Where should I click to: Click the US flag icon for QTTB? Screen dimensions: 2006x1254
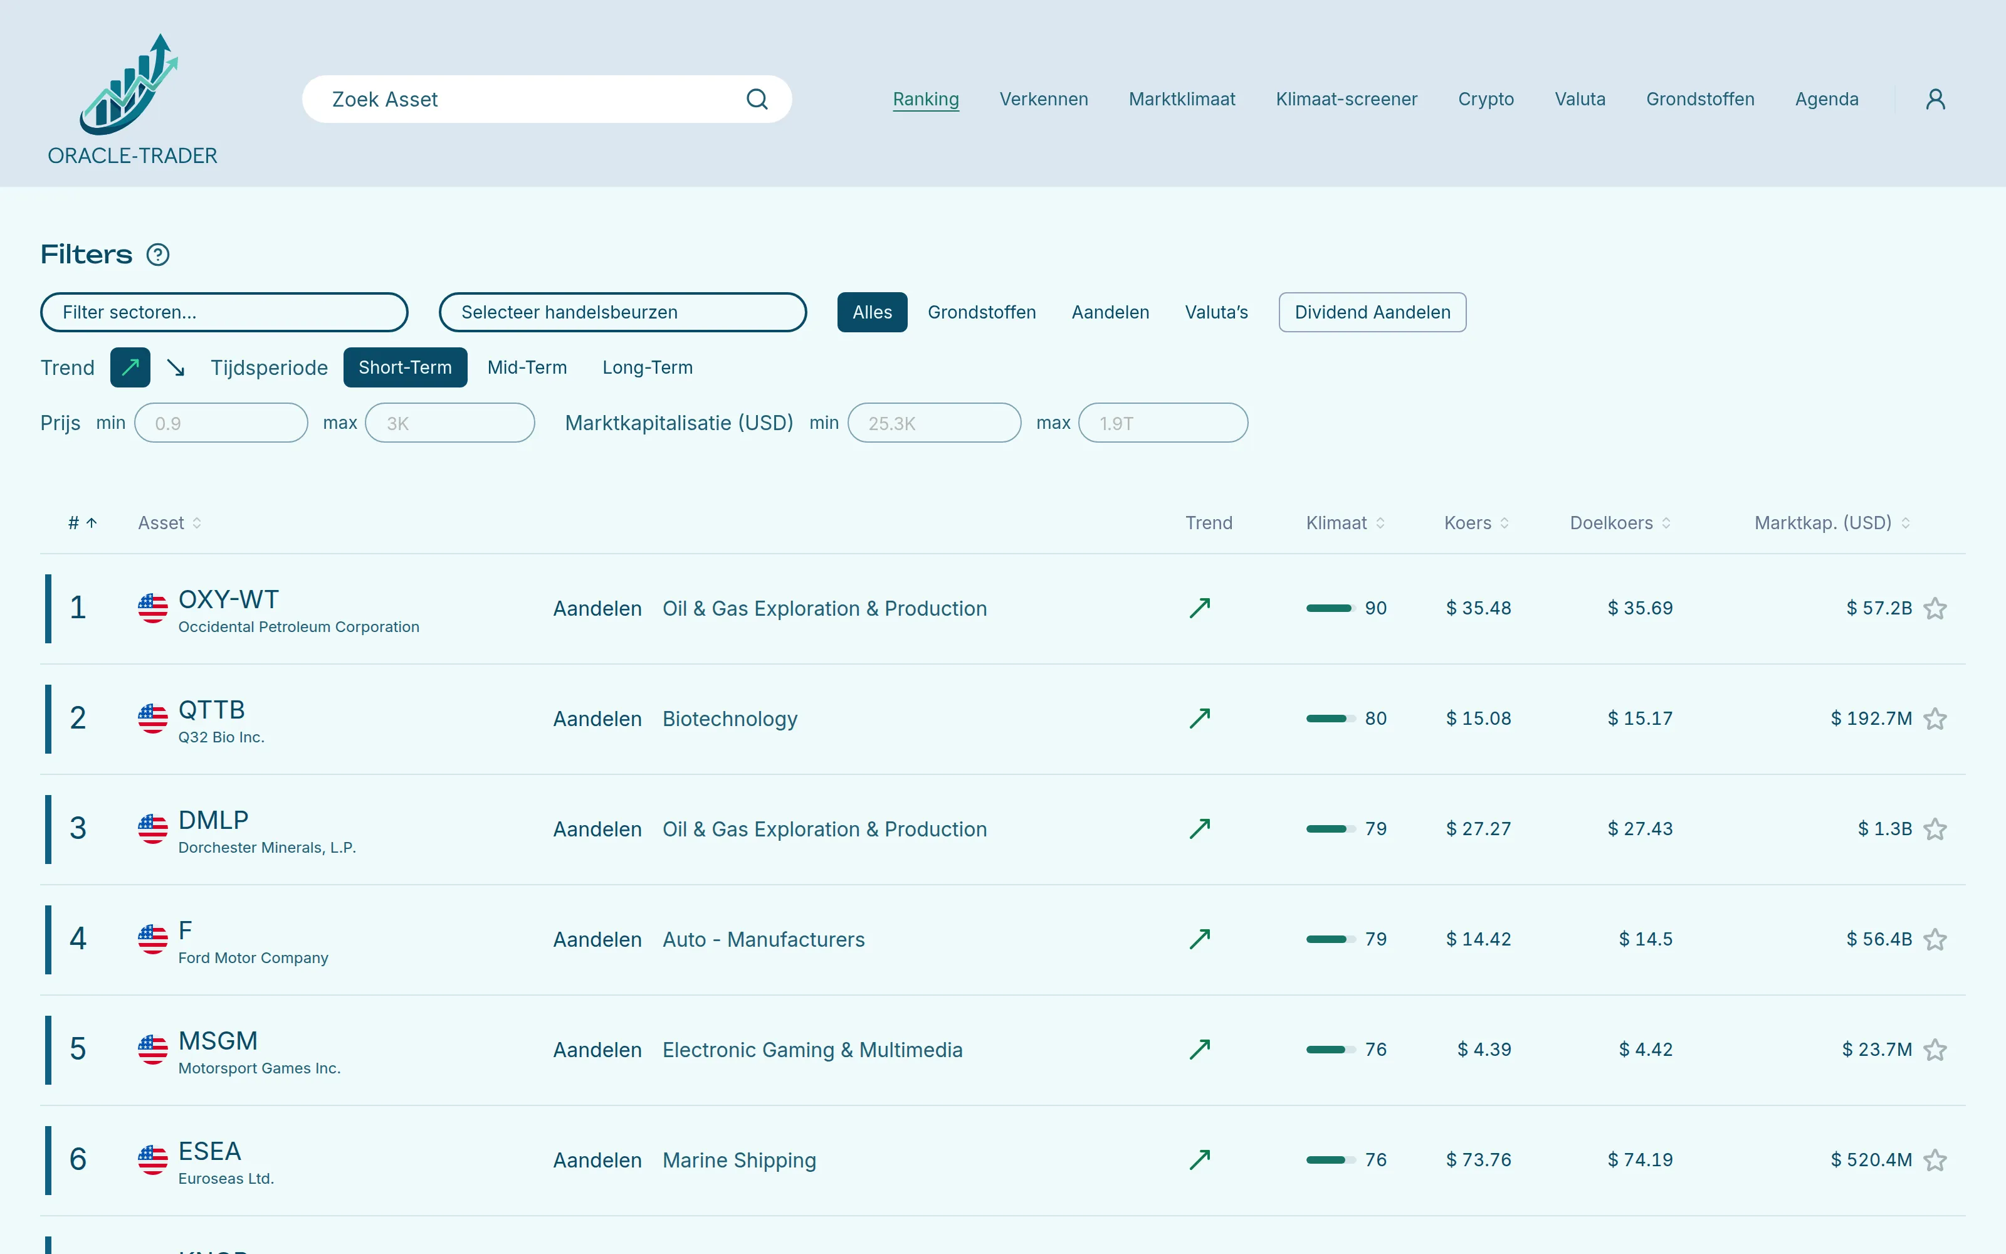152,719
